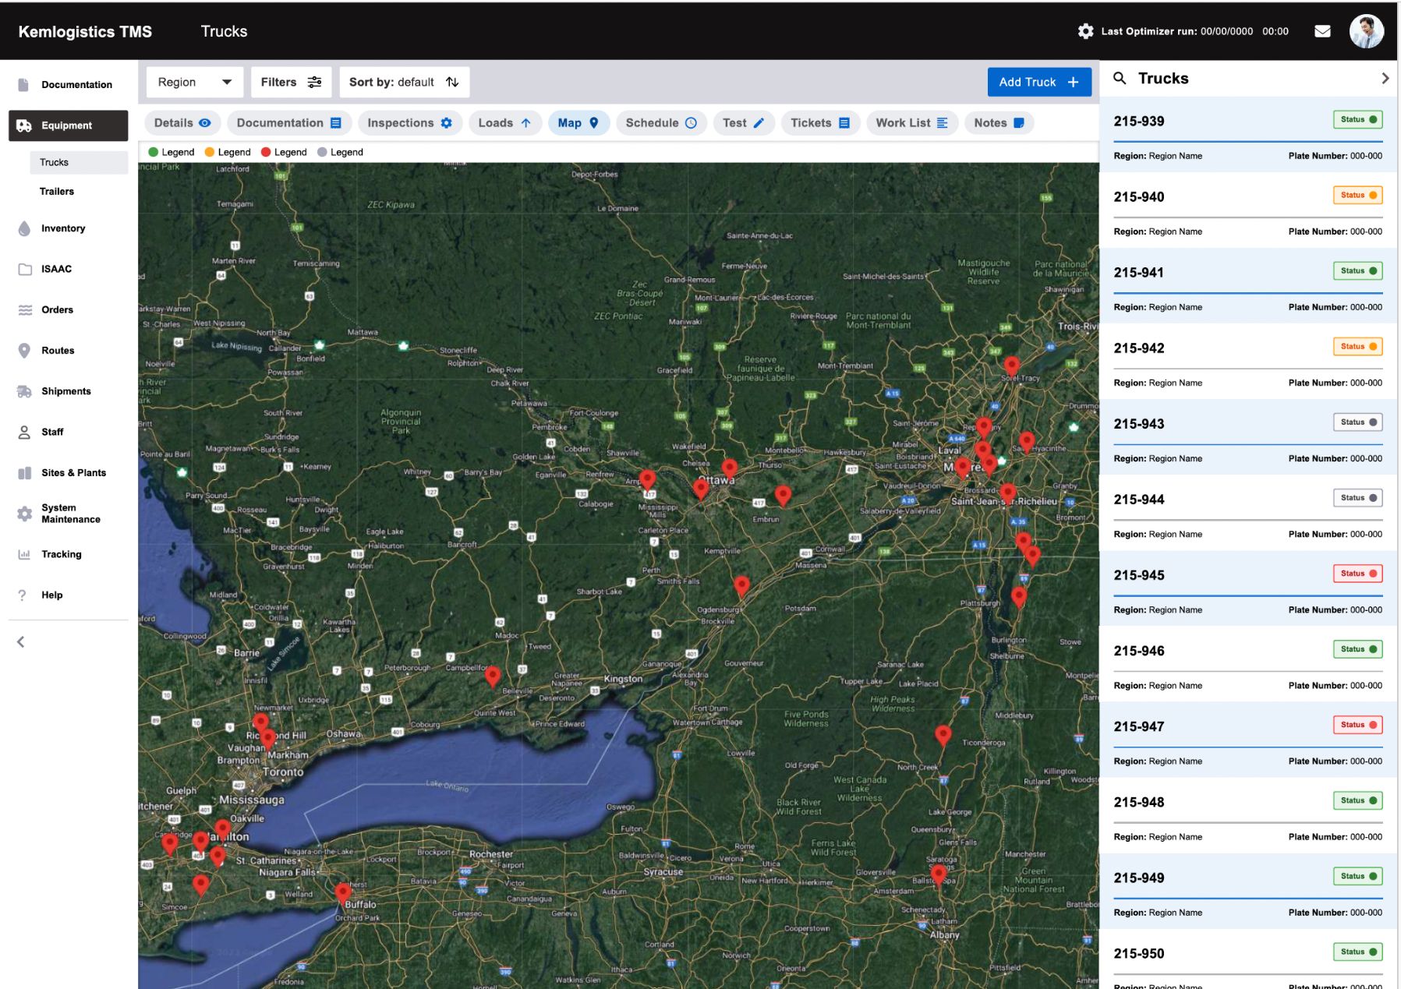
Task: Open the Loads tab
Action: coord(505,123)
